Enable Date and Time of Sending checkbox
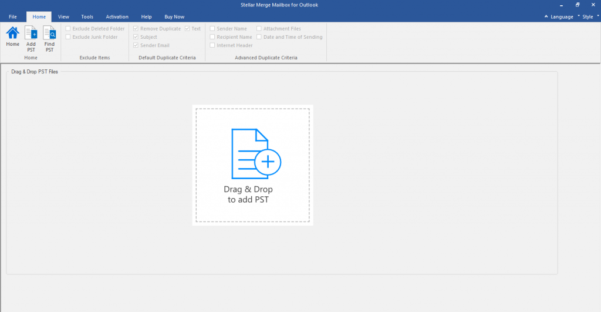Viewport: 601px width, 312px height. [x=259, y=37]
